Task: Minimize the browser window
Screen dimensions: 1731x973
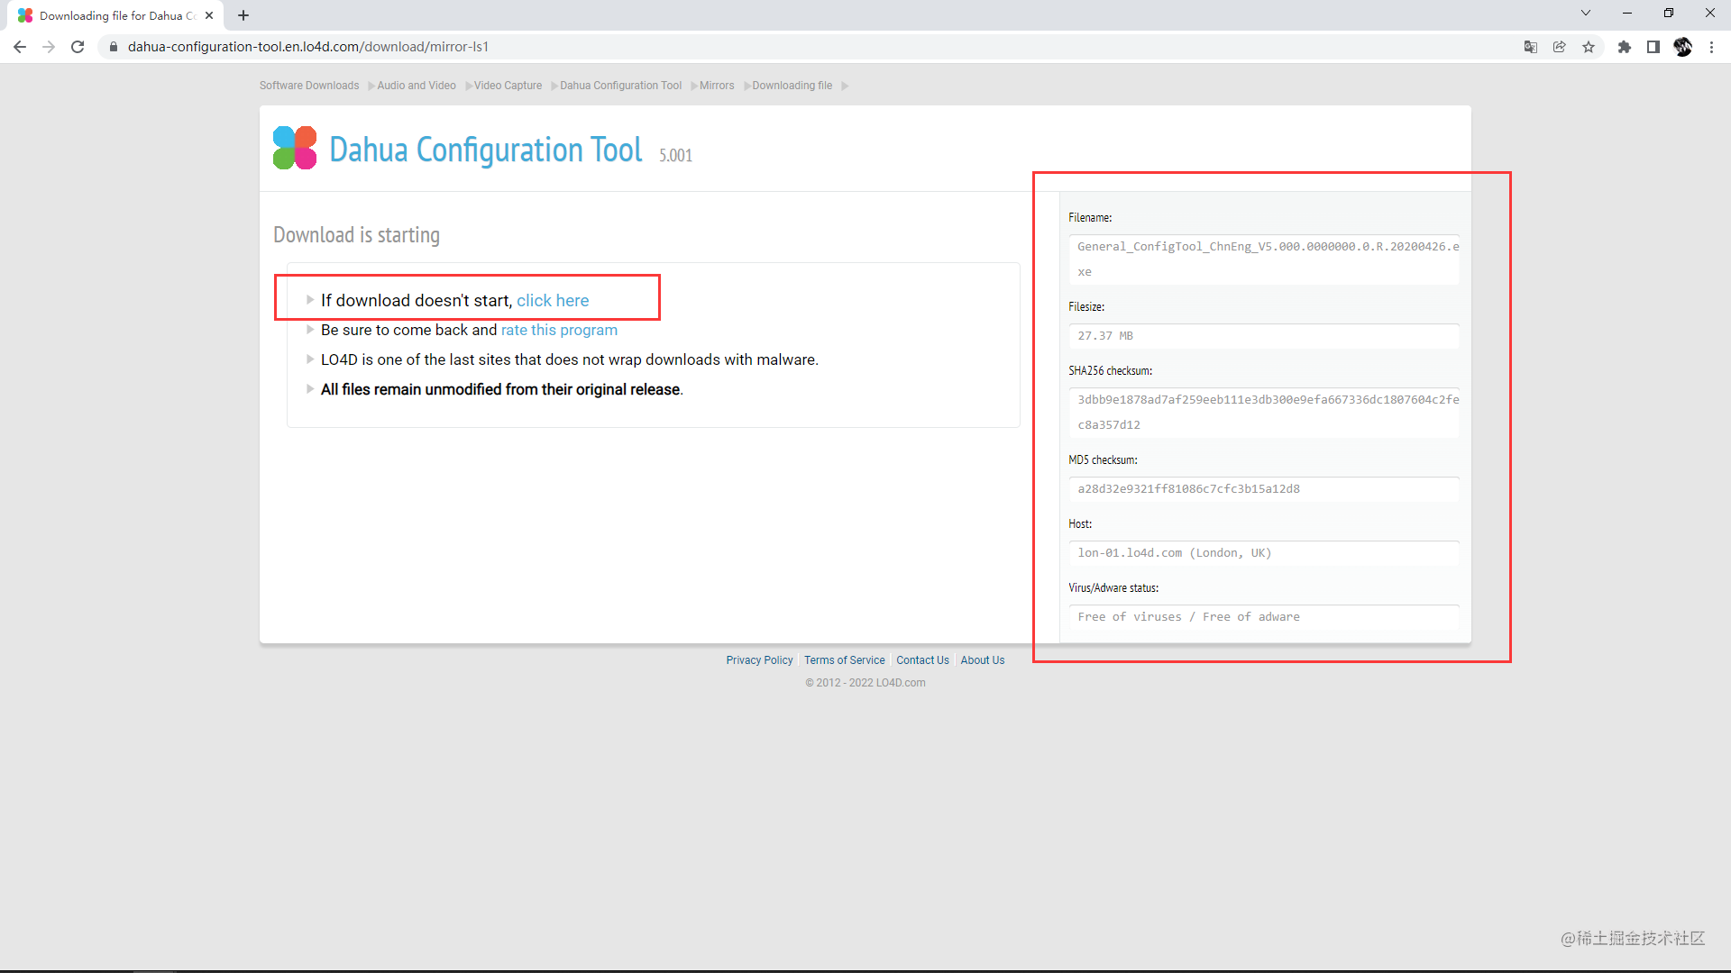Action: coord(1627,13)
